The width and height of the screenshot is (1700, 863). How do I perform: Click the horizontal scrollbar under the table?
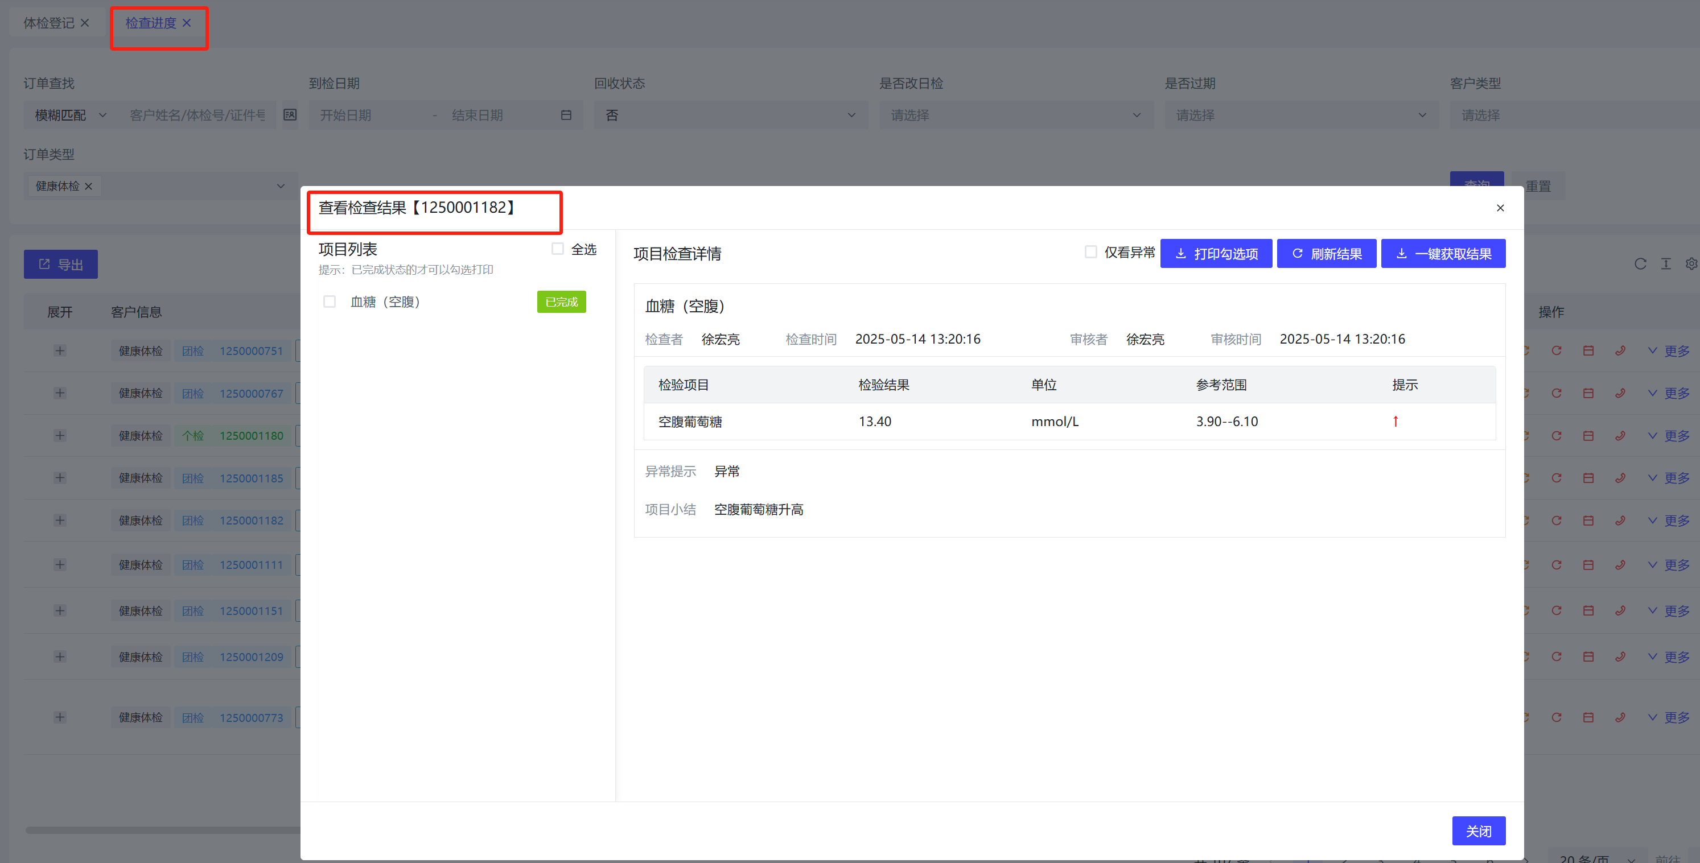[x=162, y=830]
